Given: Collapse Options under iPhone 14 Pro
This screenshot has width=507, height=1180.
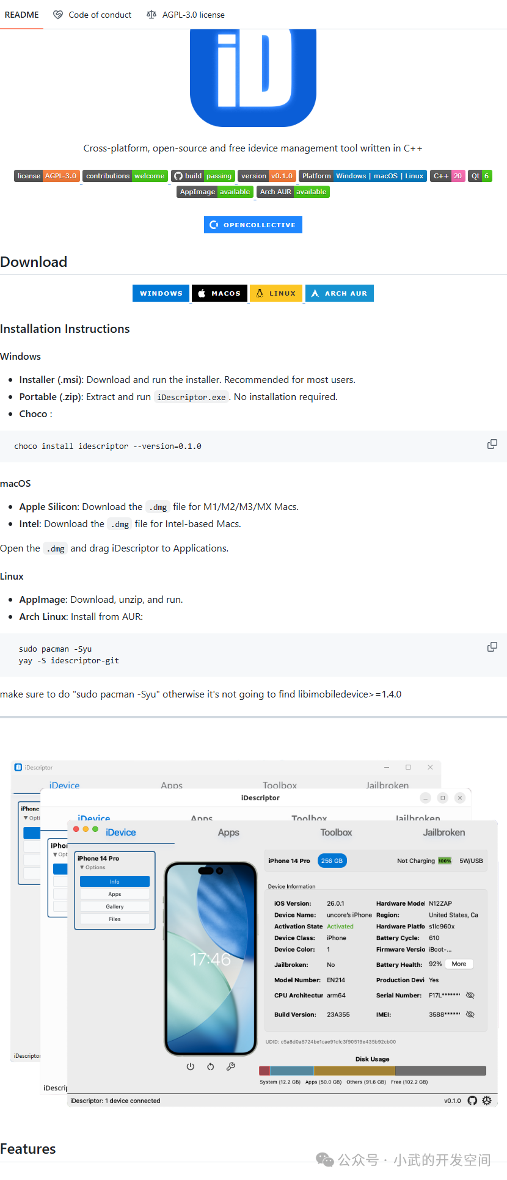Looking at the screenshot, I should [x=92, y=867].
